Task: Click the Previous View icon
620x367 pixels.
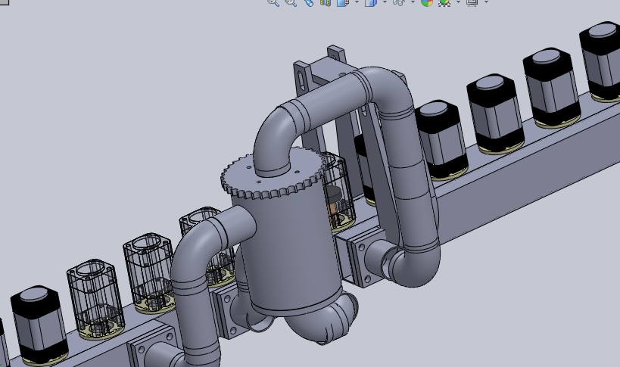Action: pyautogui.click(x=308, y=2)
